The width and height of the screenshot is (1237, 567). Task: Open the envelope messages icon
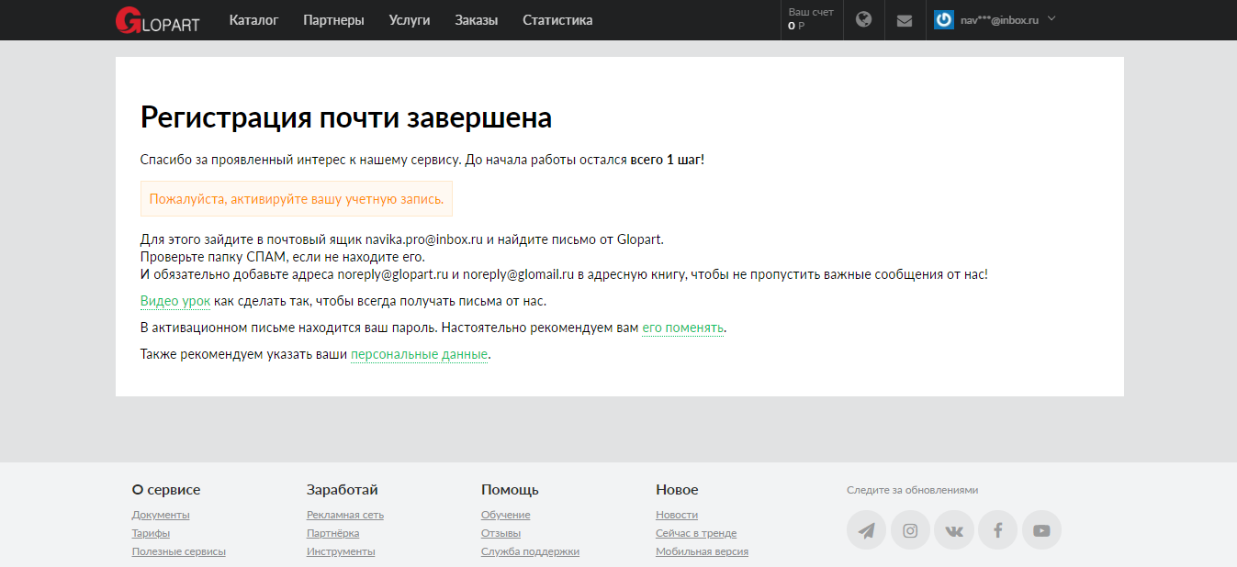[x=905, y=20]
